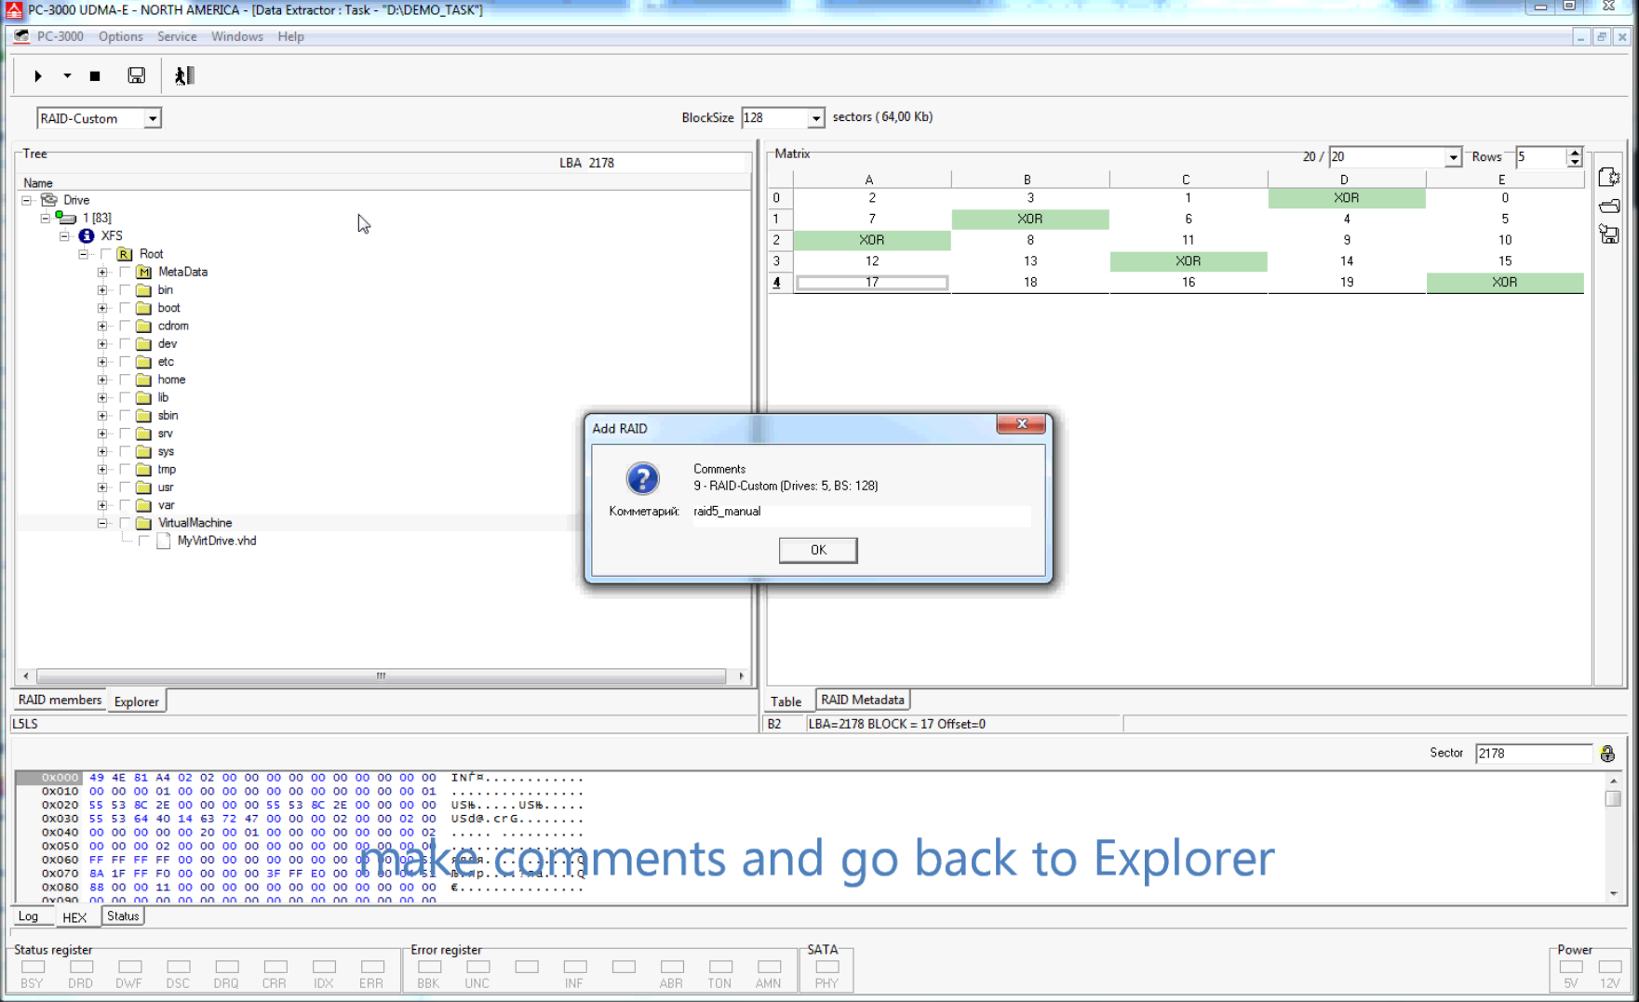The image size is (1639, 1002).
Task: Open the dropdown arrow next to Play
Action: (x=67, y=76)
